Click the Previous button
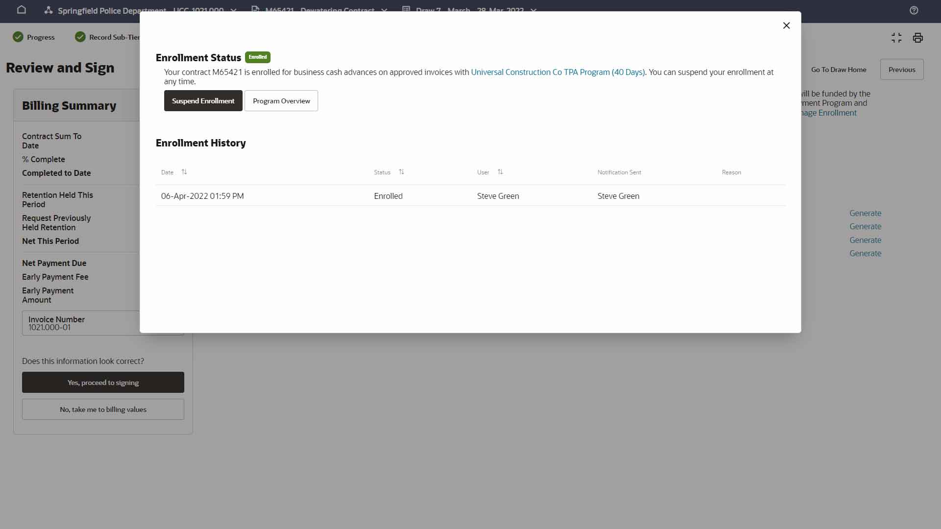This screenshot has height=529, width=941. pyautogui.click(x=901, y=70)
